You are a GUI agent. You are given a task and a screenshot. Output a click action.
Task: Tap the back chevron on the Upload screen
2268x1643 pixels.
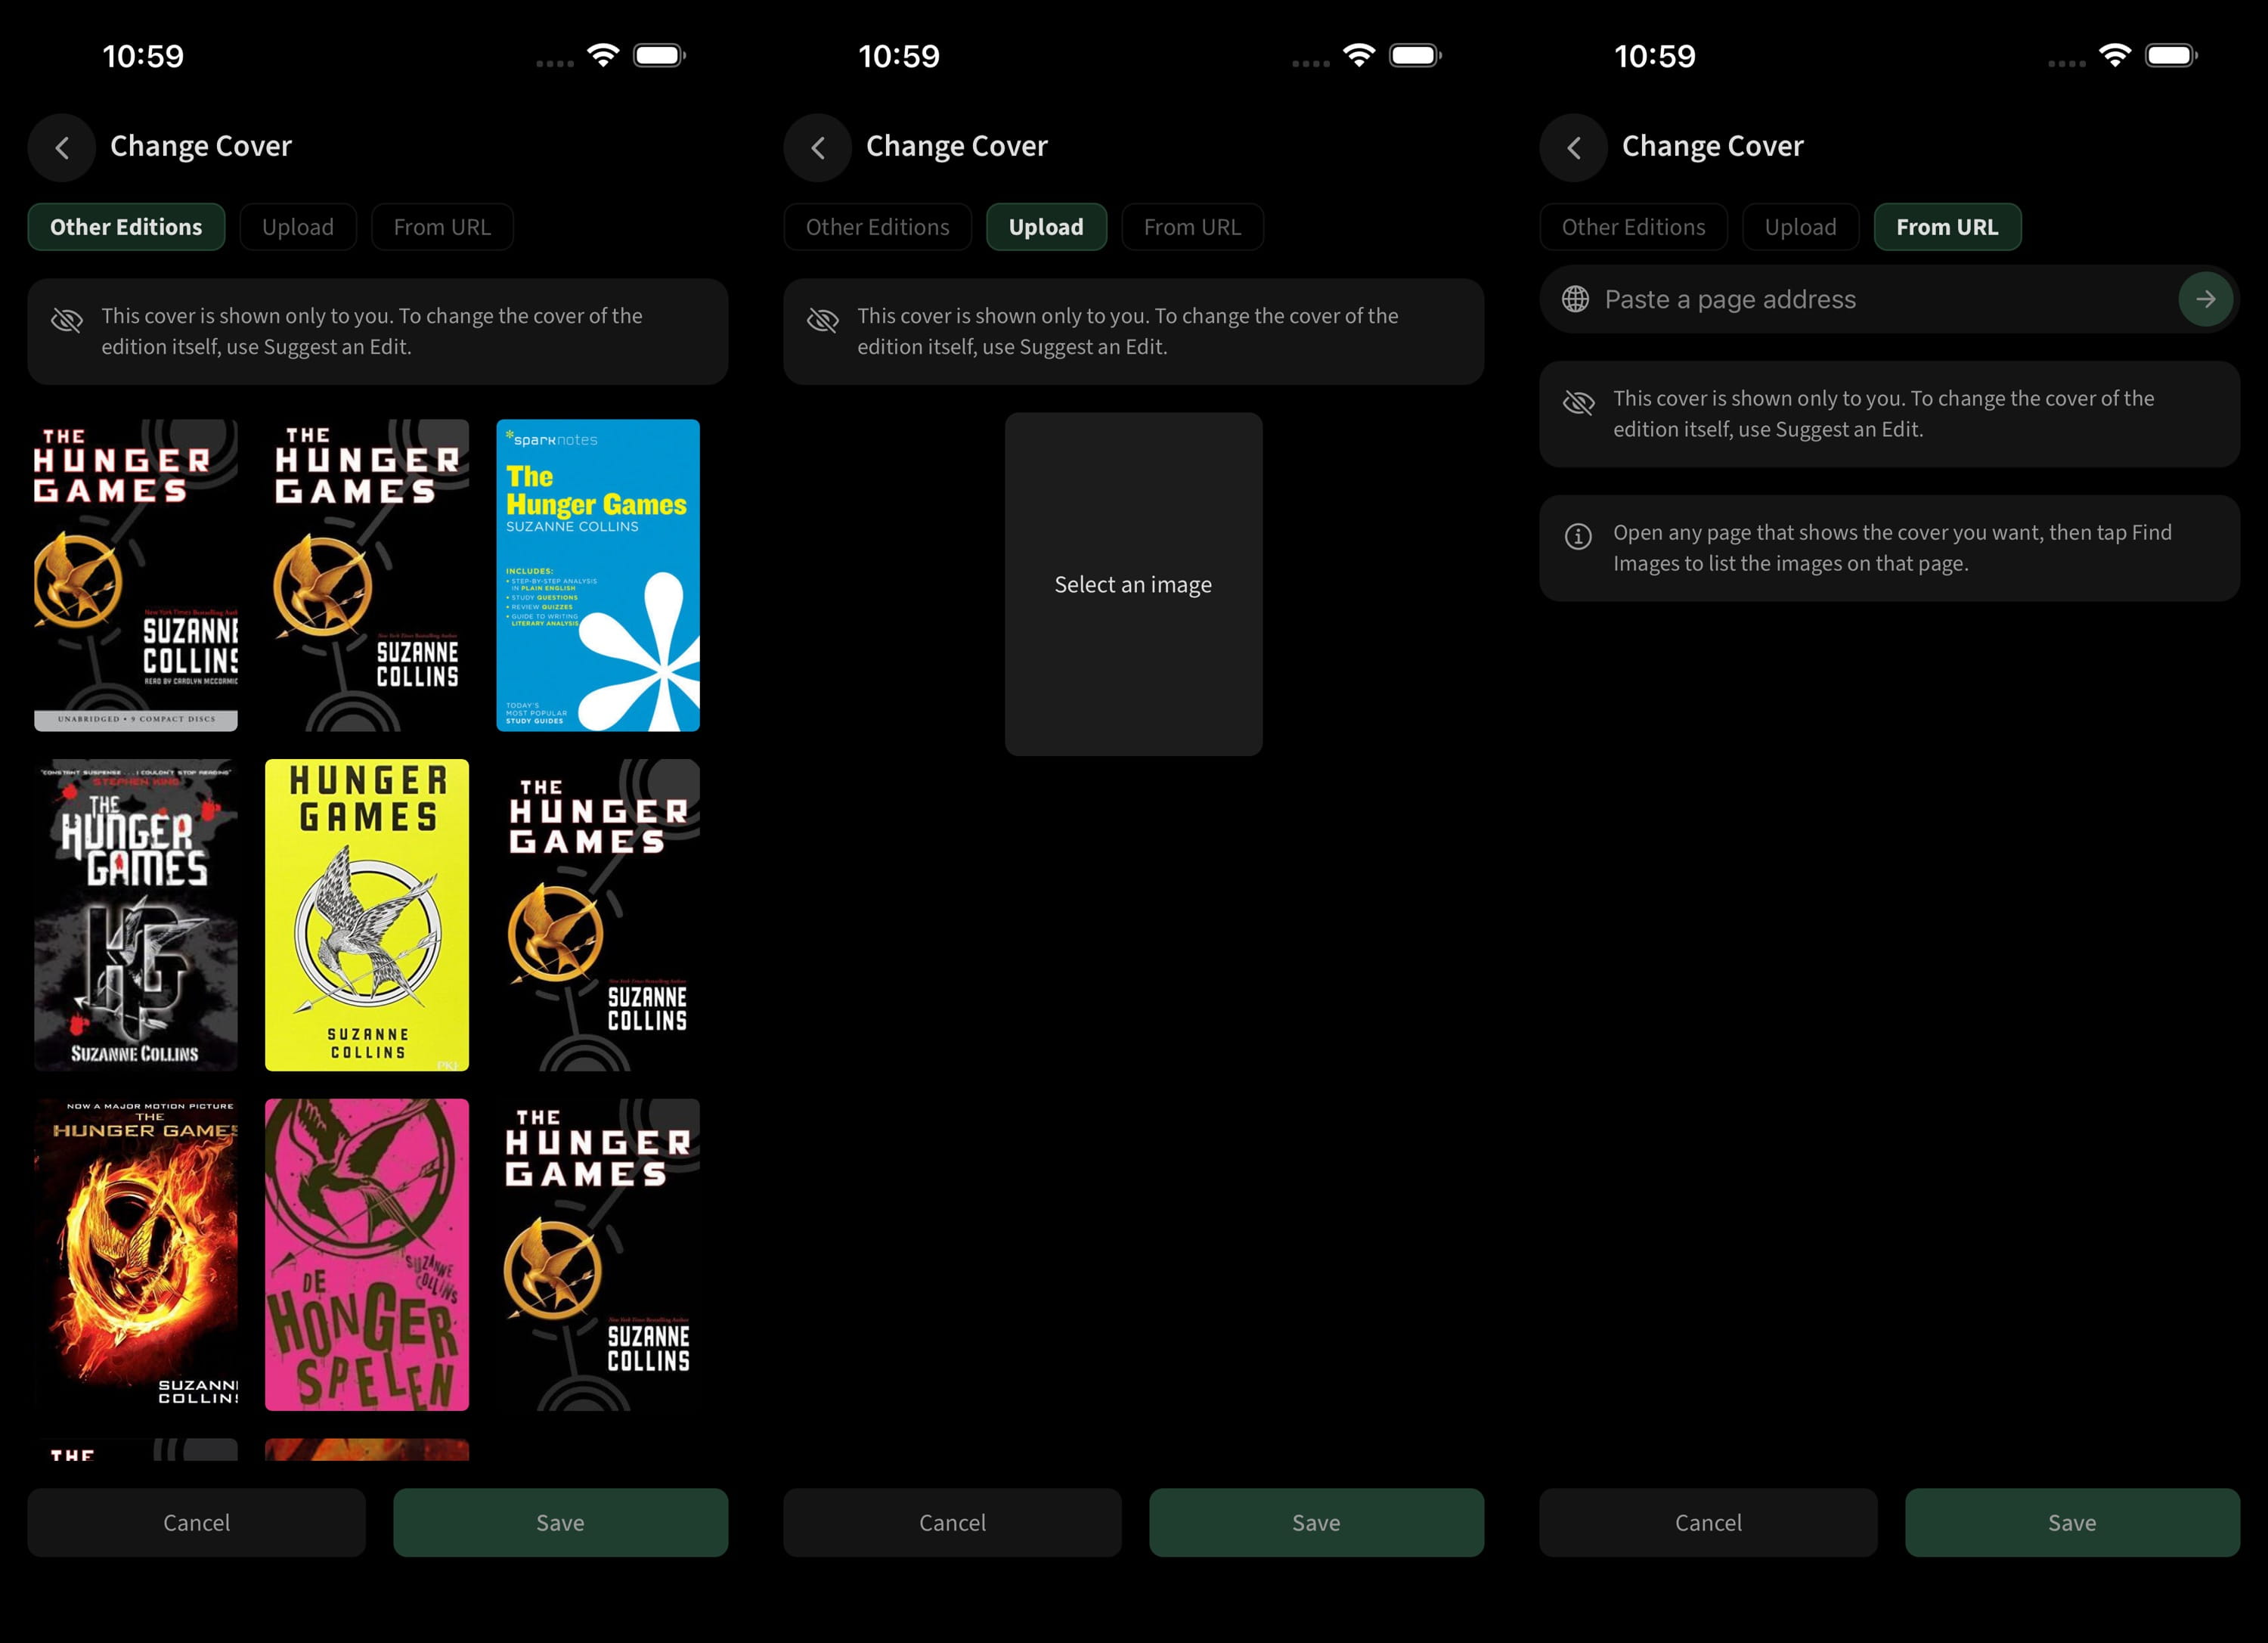[818, 148]
